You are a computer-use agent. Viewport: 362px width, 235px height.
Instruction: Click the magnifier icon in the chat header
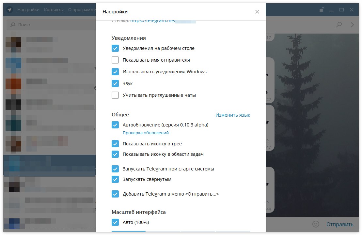click(x=339, y=24)
